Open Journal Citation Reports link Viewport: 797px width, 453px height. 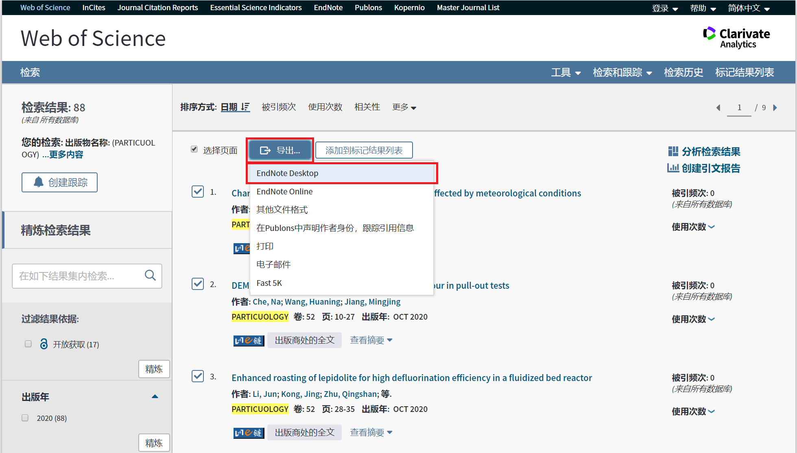click(157, 8)
